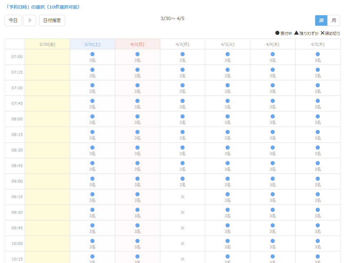The width and height of the screenshot is (345, 263).
Task: Select available slot on 3/31 at 07:00
Action: pos(92,57)
